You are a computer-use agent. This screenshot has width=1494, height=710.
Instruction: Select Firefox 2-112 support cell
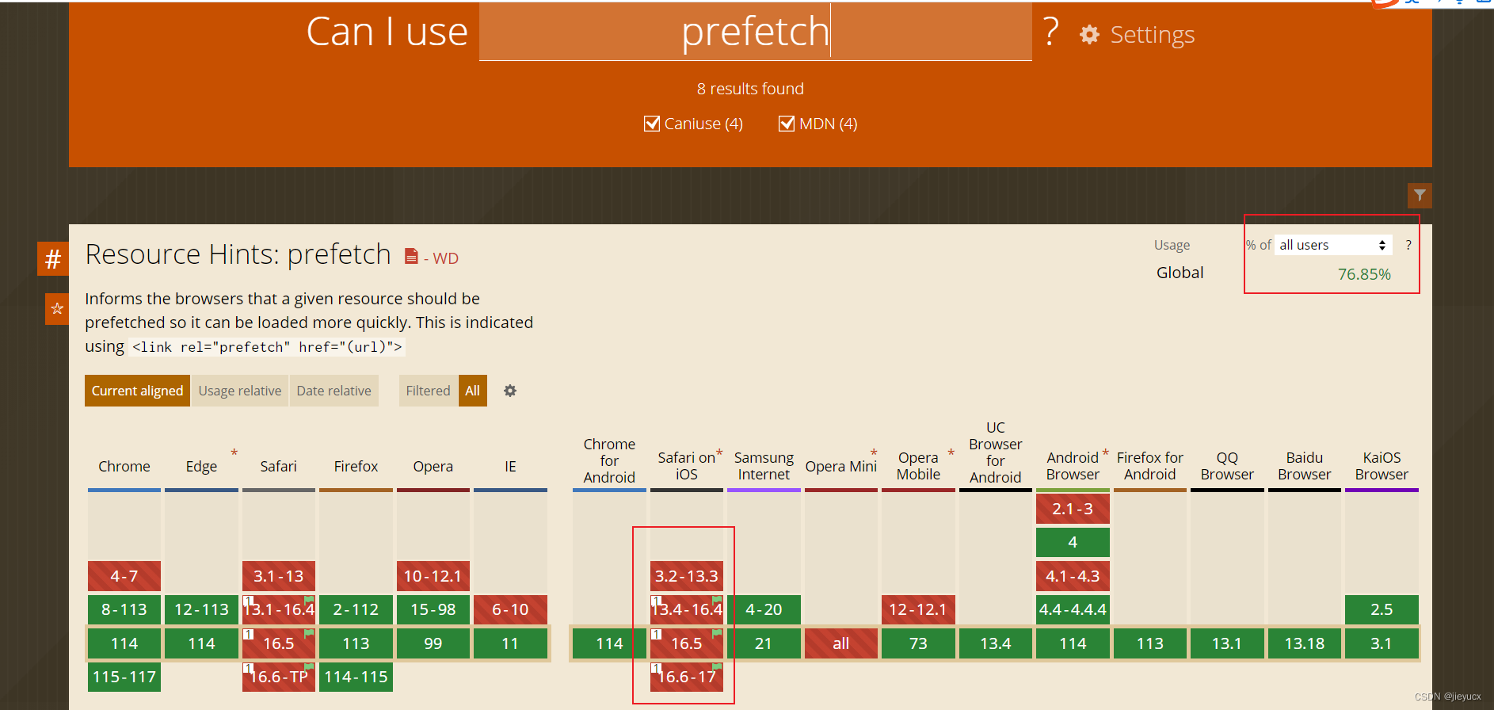(x=356, y=609)
